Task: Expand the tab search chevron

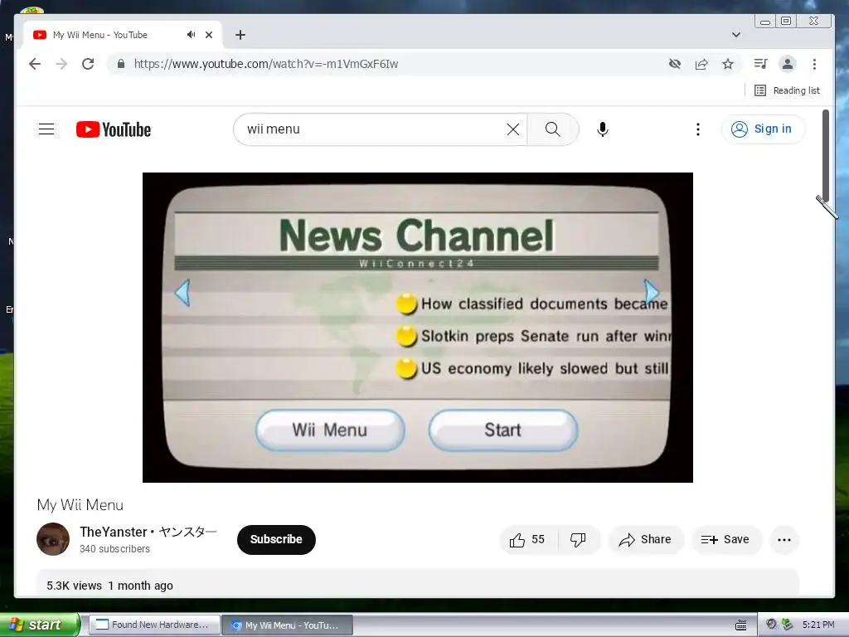Action: [736, 35]
